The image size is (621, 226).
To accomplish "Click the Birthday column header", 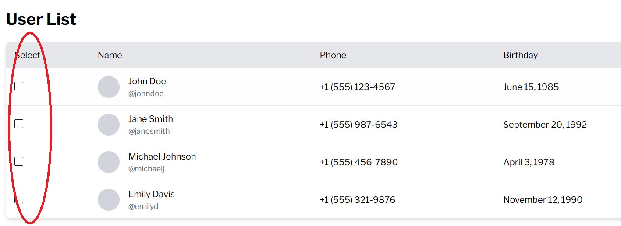I will pyautogui.click(x=520, y=55).
